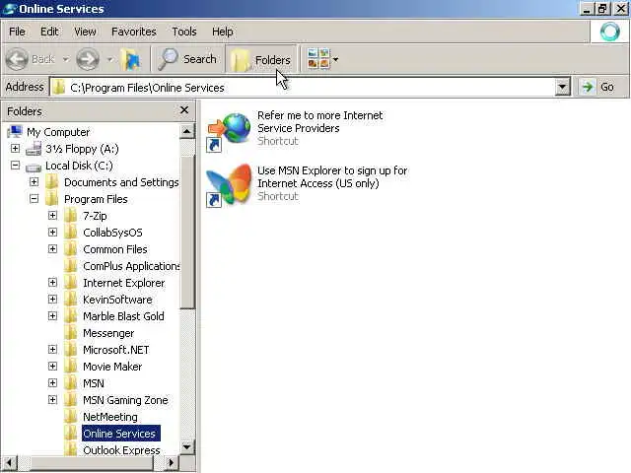Go back with the Back arrow

click(x=17, y=59)
